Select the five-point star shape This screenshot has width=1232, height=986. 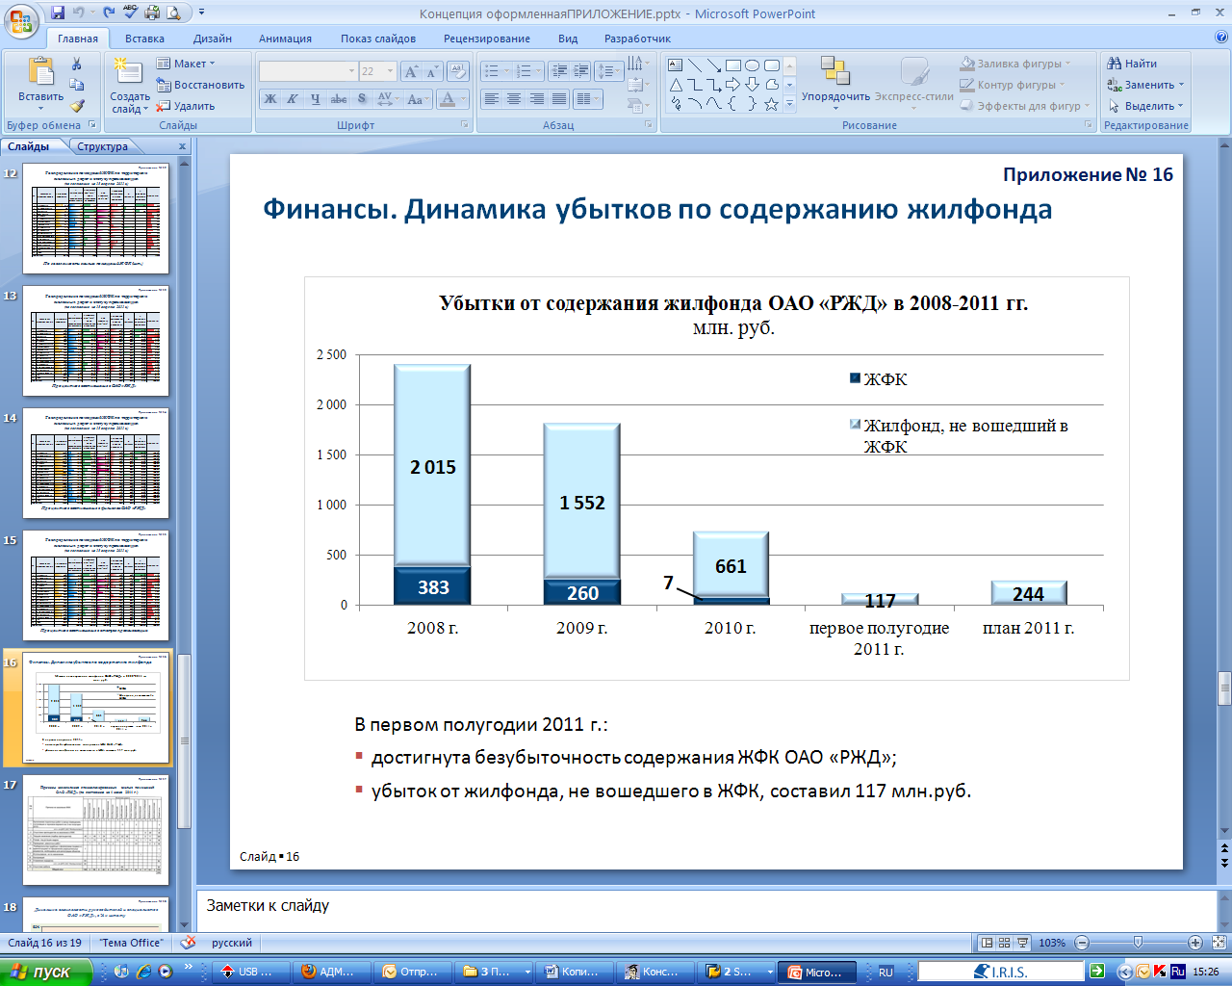click(x=771, y=104)
